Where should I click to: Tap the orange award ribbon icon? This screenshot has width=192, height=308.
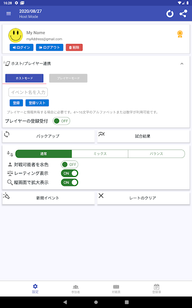pyautogui.click(x=180, y=34)
